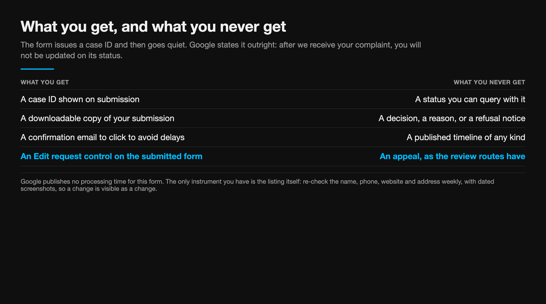The height and width of the screenshot is (304, 546).
Task: Click the subtitle starting "The form issues a case ID"
Action: coord(221,50)
